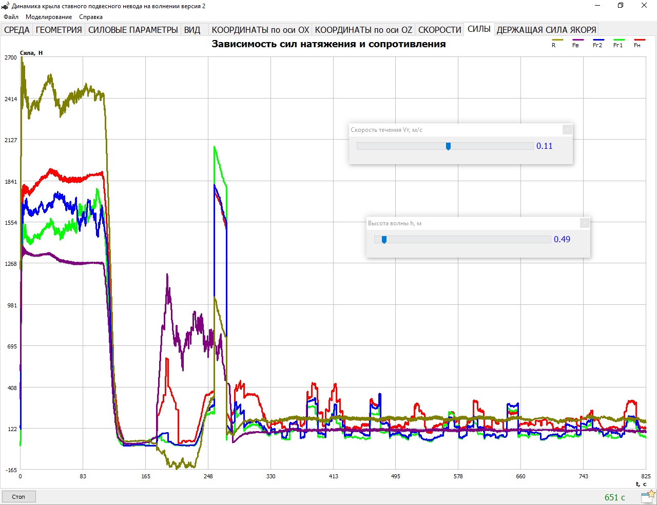The width and height of the screenshot is (657, 505).
Task: Click the wave height value 0.49
Action: (x=562, y=240)
